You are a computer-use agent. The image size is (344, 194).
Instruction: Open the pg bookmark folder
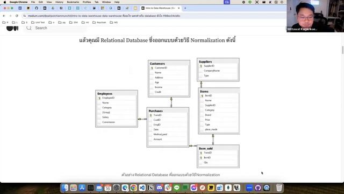pyautogui.click(x=62, y=23)
